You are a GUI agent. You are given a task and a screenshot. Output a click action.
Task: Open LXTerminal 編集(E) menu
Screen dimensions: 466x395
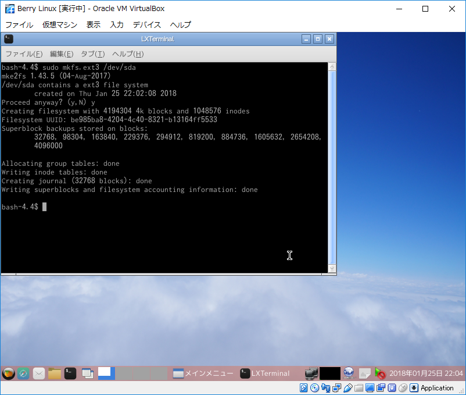click(62, 54)
